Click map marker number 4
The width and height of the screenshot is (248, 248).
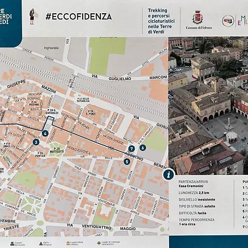click(45, 133)
